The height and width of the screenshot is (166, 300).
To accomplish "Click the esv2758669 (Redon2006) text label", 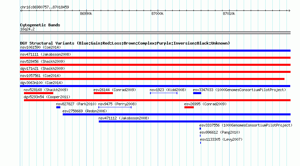I will tap(85, 111).
